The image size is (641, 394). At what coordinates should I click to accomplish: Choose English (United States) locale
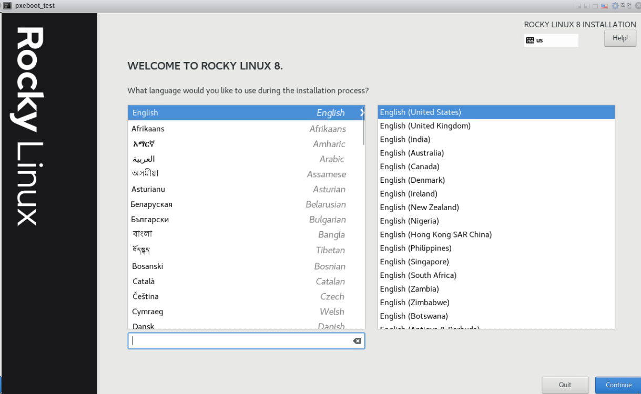point(496,112)
